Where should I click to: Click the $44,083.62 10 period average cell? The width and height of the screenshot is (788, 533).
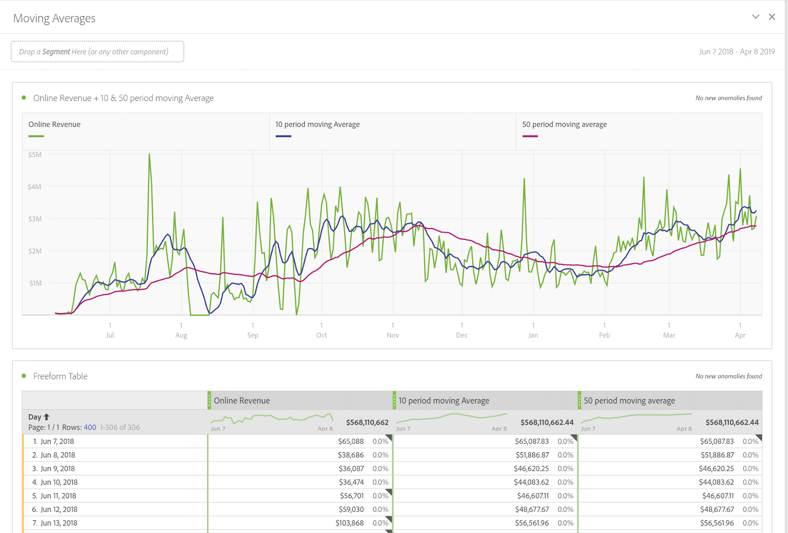coord(485,482)
